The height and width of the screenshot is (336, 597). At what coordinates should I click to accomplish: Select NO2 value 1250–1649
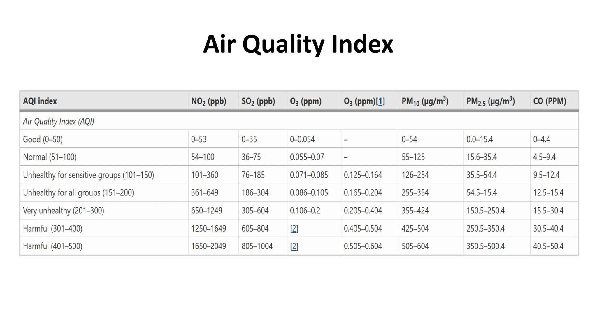coord(209,229)
